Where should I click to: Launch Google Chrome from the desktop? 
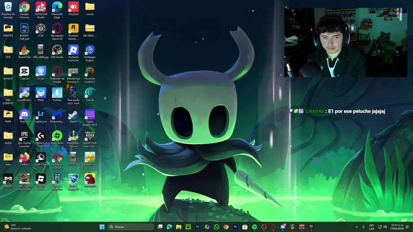pos(25,10)
